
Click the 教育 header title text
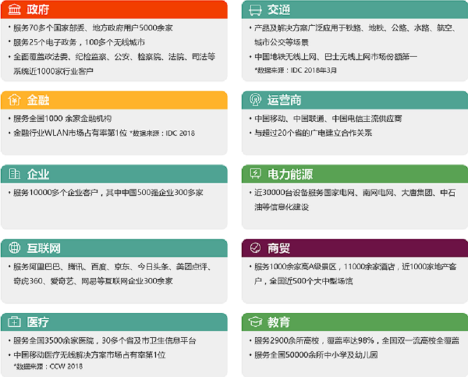pyautogui.click(x=278, y=323)
